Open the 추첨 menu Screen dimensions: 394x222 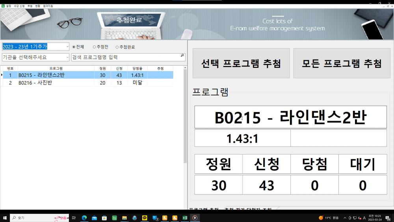click(x=30, y=6)
